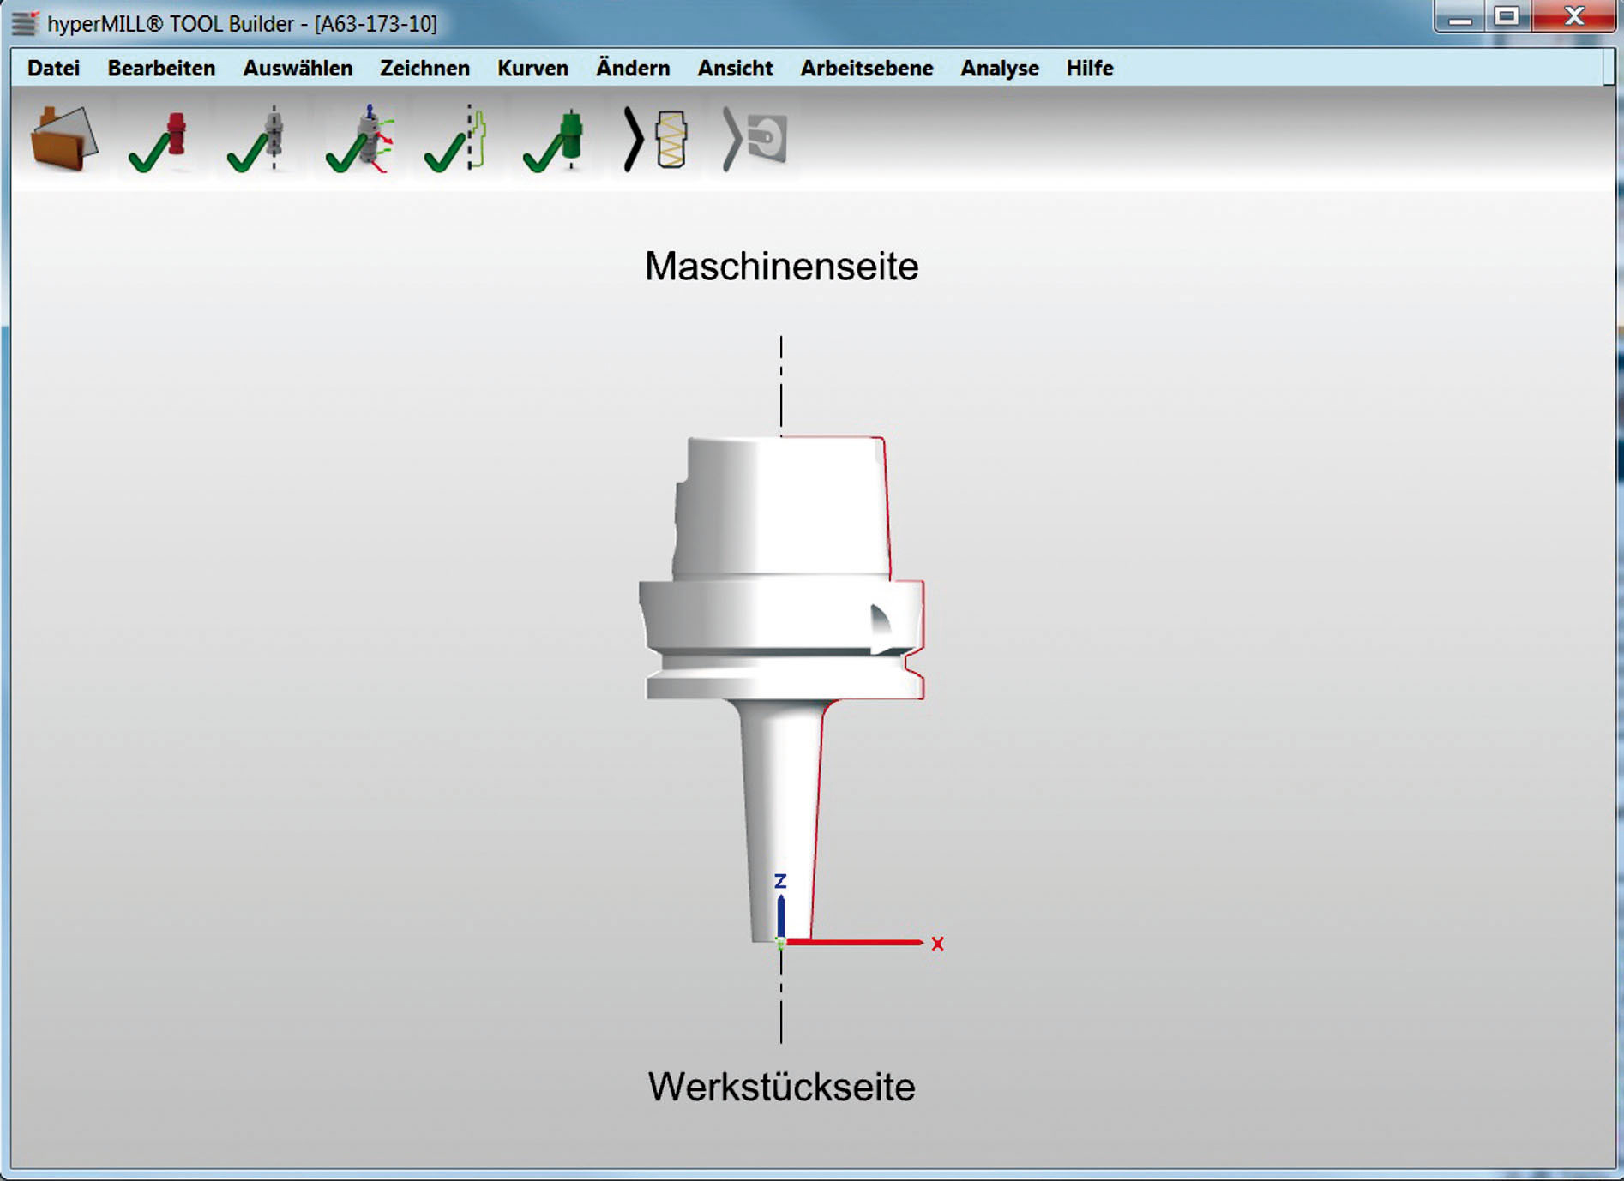Maximize the TOOL Builder window

click(1508, 16)
